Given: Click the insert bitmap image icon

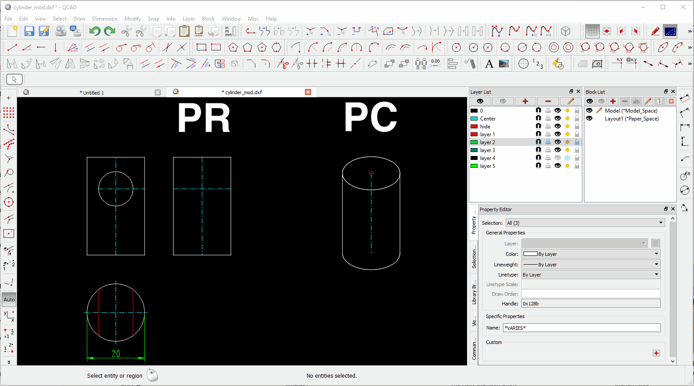Looking at the screenshot, I should coord(504,64).
